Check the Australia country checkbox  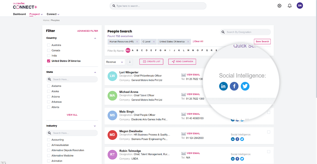coord(49,45)
